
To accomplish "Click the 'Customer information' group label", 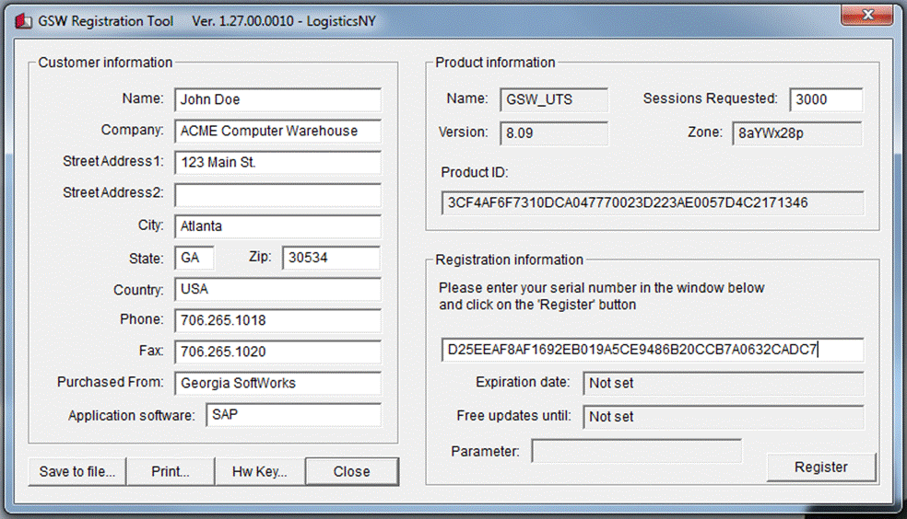I will click(x=105, y=63).
